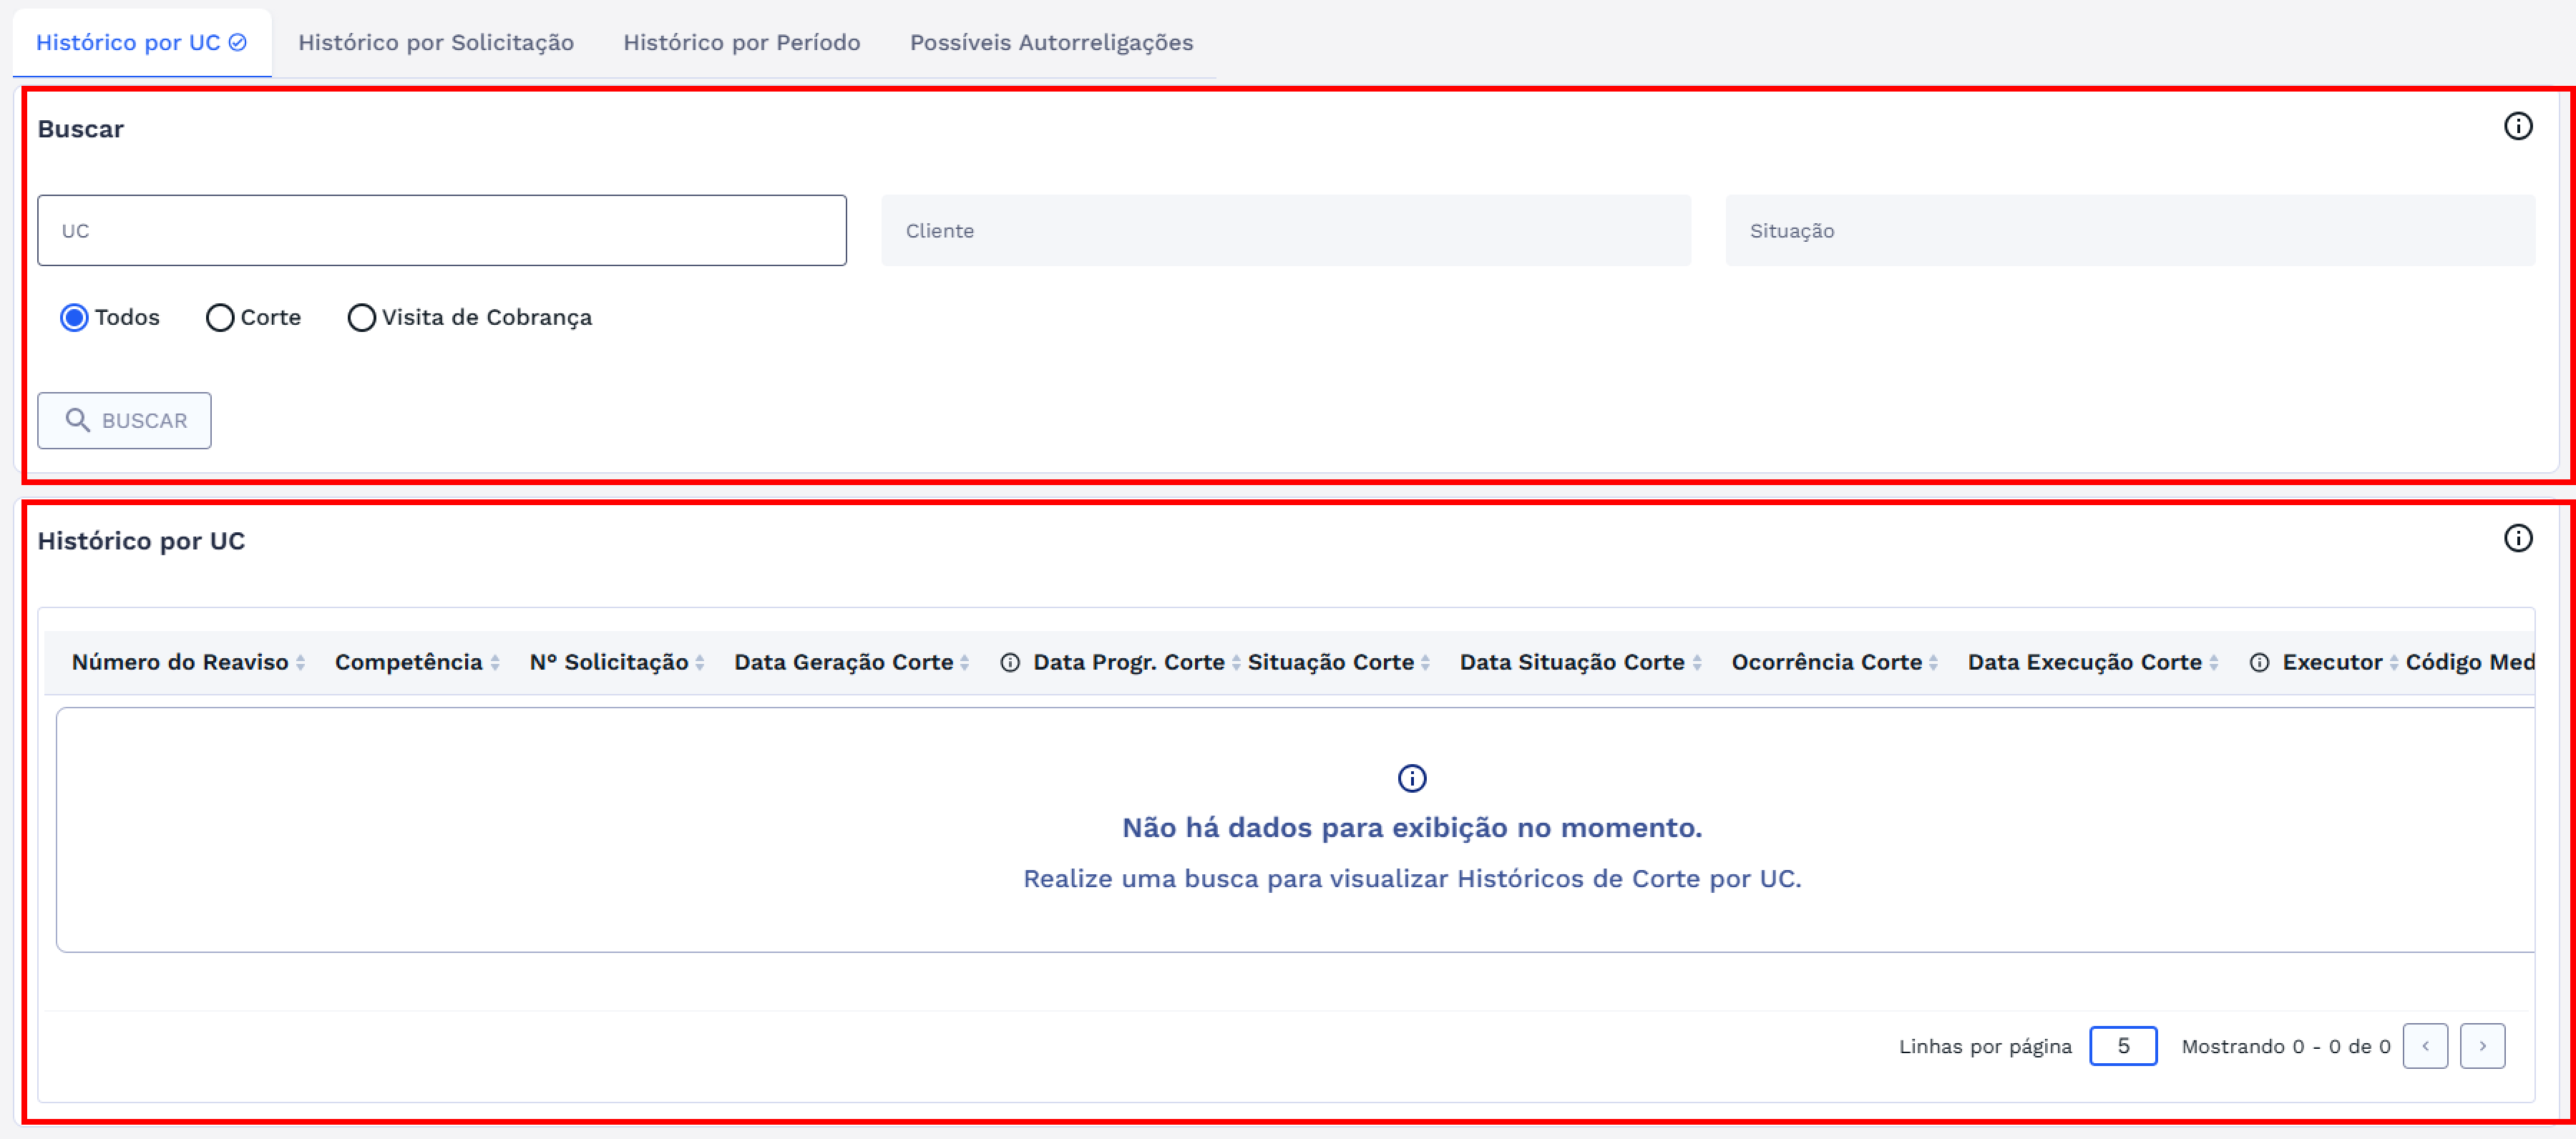Switch to Histórico por Solicitação tab

coord(436,42)
